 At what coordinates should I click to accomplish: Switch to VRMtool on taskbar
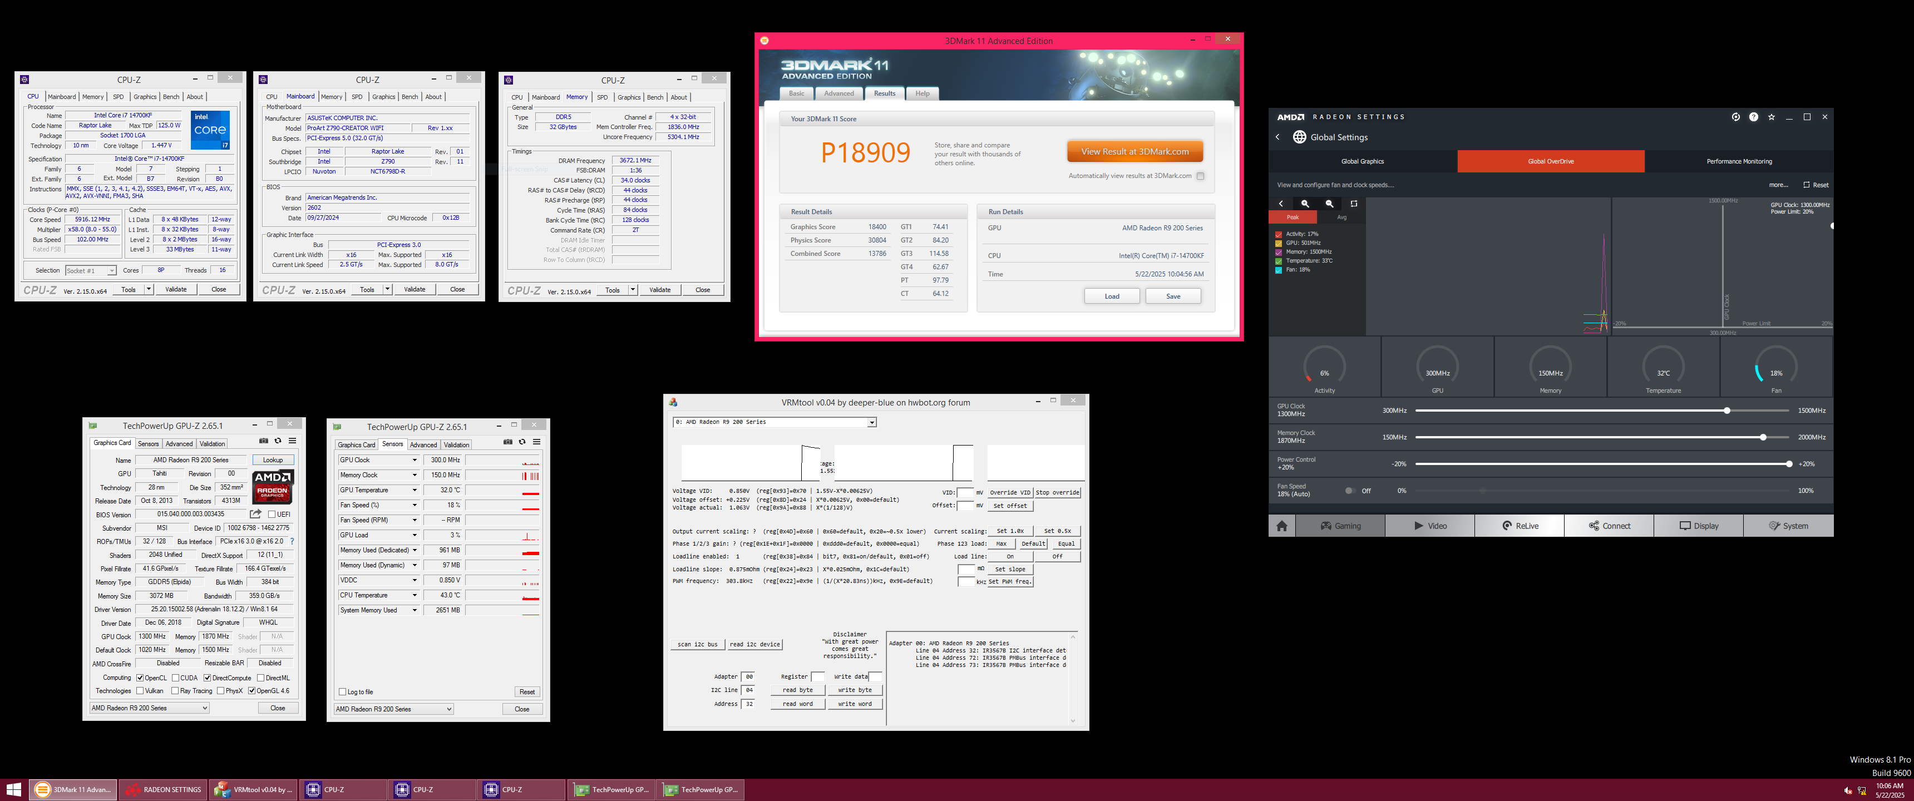point(253,790)
